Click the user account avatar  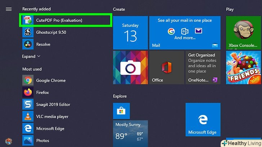[9, 141]
